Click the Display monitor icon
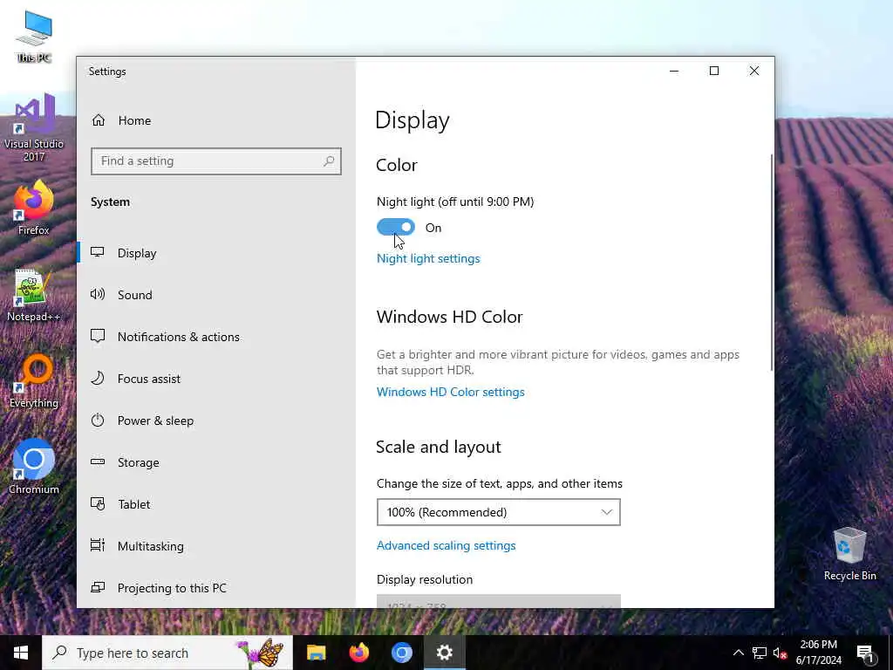 (x=98, y=252)
